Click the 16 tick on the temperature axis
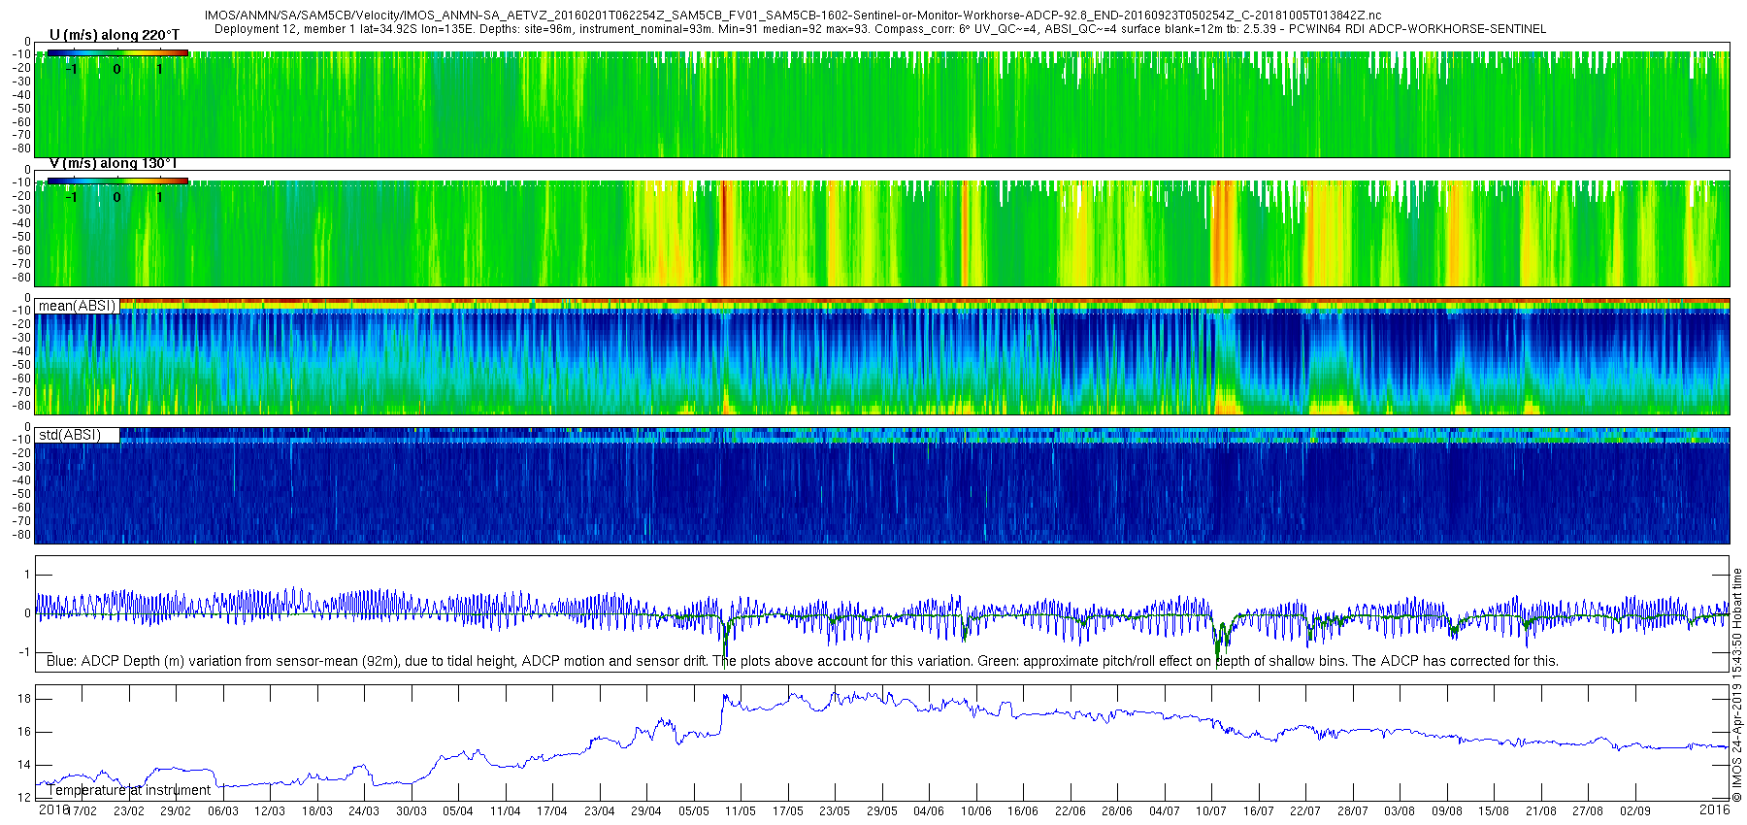This screenshot has height=825, width=1747. (x=25, y=732)
